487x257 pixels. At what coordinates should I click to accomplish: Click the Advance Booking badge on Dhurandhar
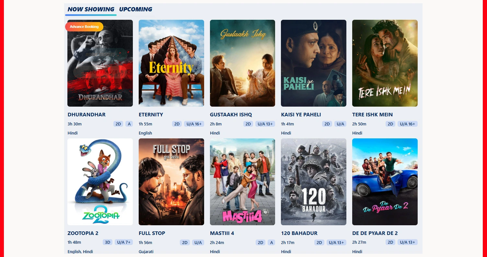click(x=84, y=27)
